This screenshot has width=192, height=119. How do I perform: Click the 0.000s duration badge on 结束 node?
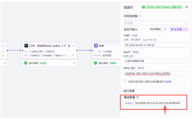click(113, 63)
